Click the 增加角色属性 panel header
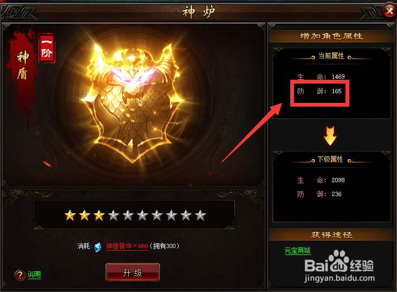The height and width of the screenshot is (292, 397). (332, 36)
